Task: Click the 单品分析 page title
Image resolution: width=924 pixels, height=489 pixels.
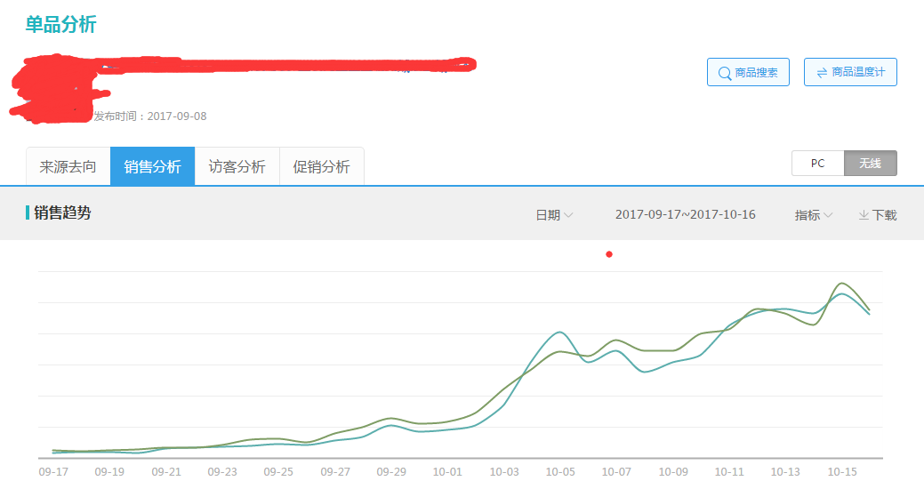Action: coord(60,25)
